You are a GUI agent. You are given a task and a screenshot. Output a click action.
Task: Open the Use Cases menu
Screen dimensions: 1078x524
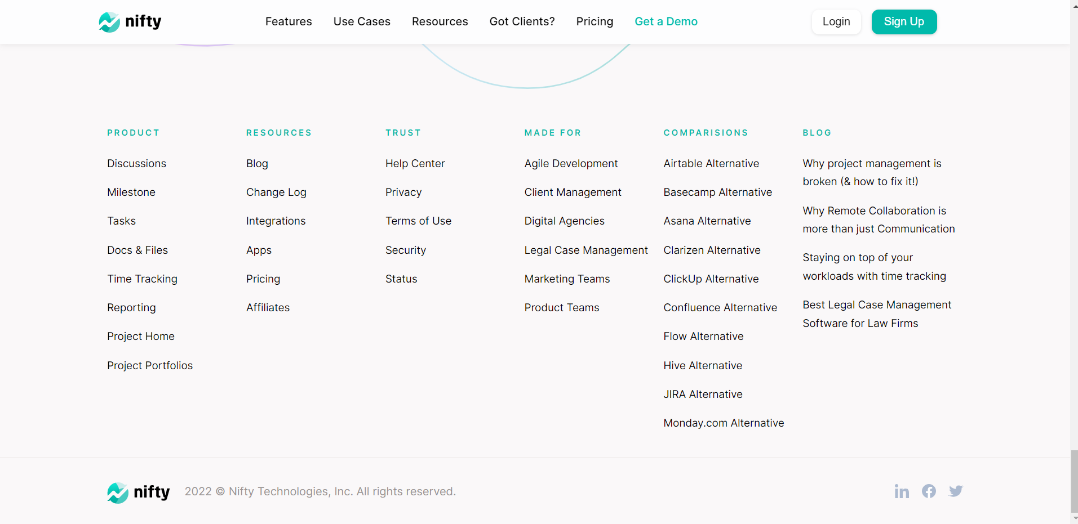[x=362, y=21]
